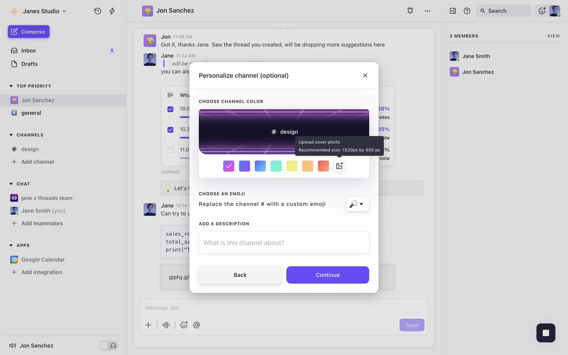Uncheck the first poll option checkbox
Viewport: 568px width, 355px height.
point(170,109)
